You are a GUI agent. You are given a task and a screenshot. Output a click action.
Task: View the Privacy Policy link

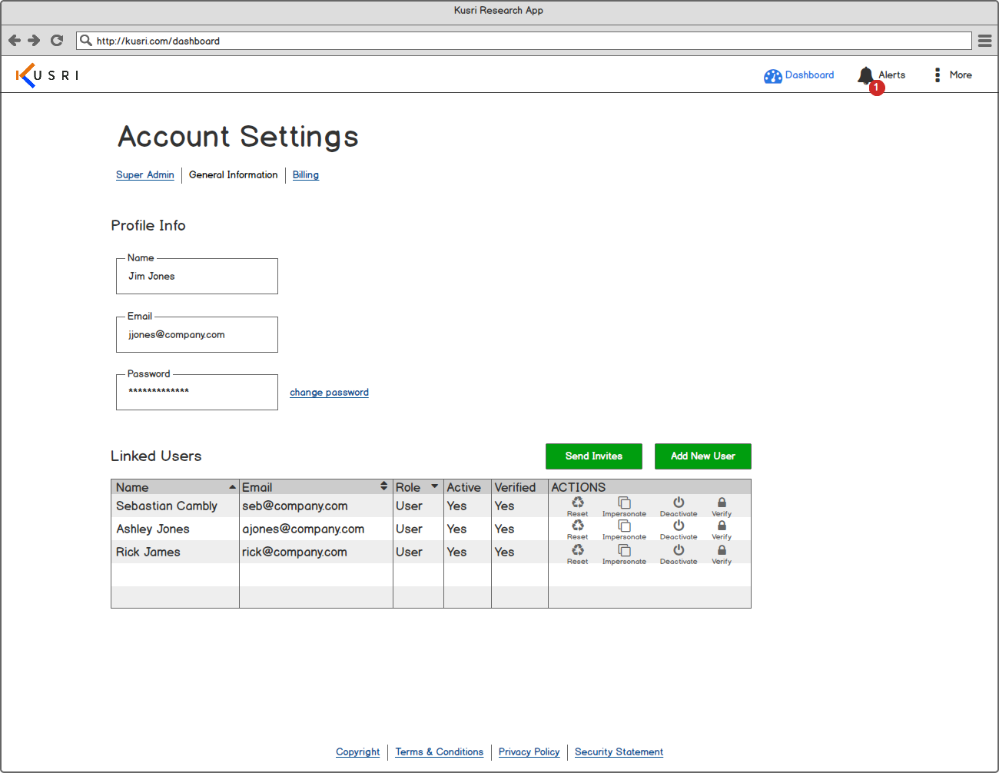coord(529,752)
